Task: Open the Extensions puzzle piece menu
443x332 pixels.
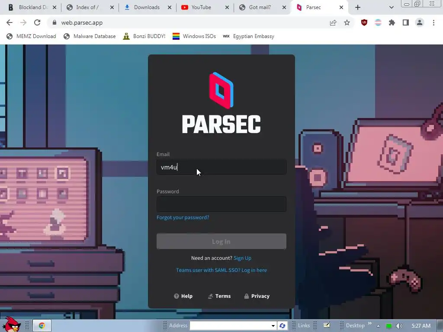Action: [x=392, y=22]
